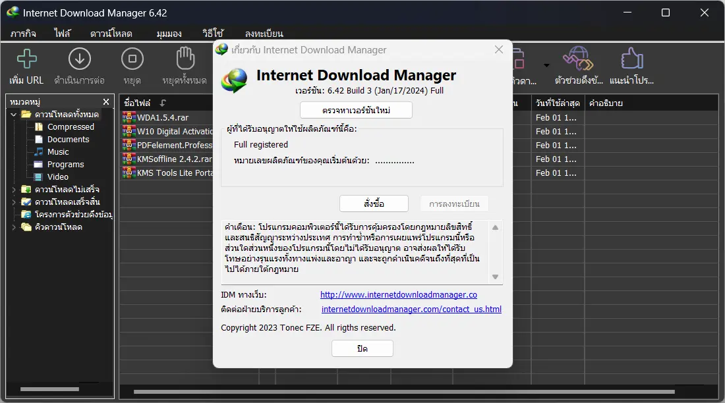Click the partially hidden toolbar icon beside dialog
The image size is (725, 403).
coord(518,59)
